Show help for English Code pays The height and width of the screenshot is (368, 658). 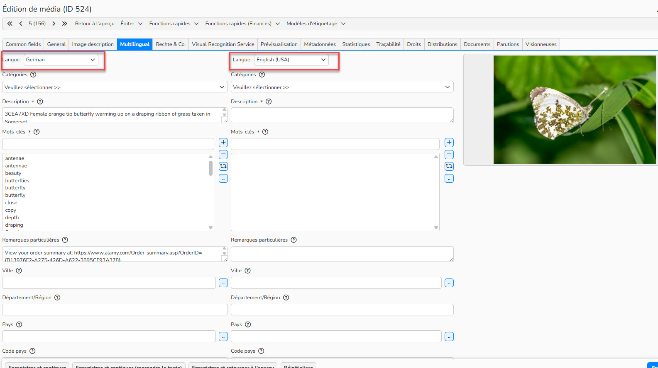click(261, 351)
